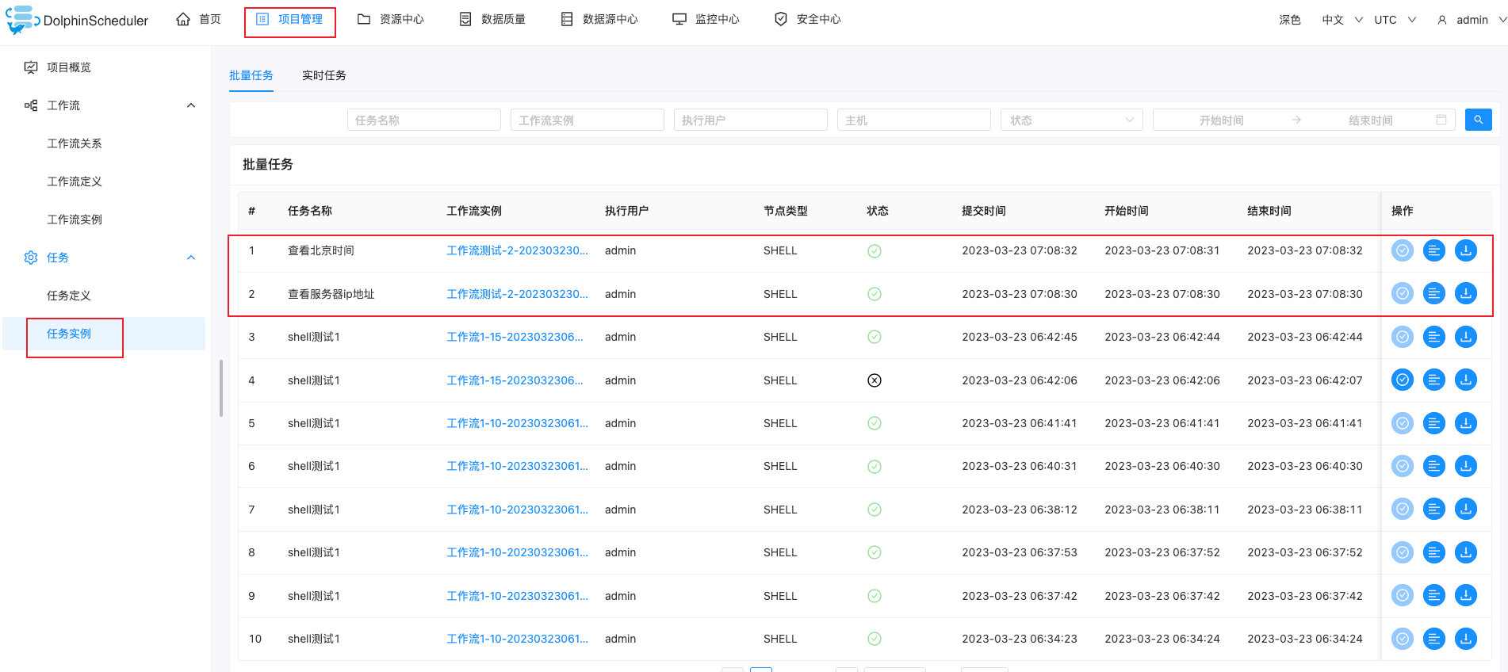View log for row 10 task
The image size is (1508, 672).
(1434, 639)
